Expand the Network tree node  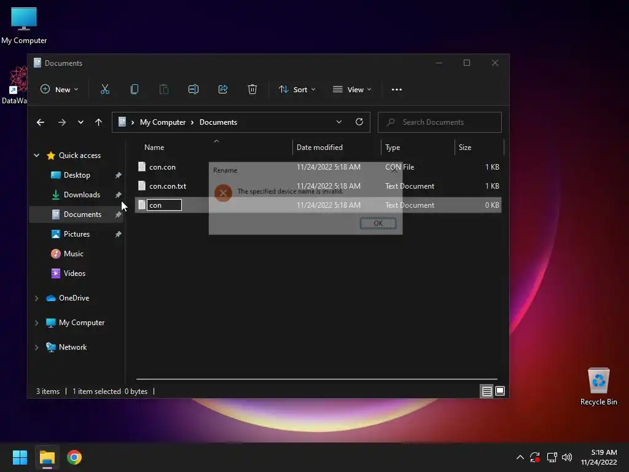coord(36,347)
